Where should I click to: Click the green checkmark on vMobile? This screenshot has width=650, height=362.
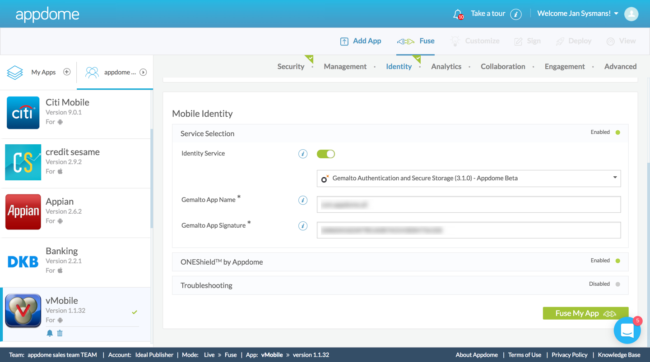135,312
